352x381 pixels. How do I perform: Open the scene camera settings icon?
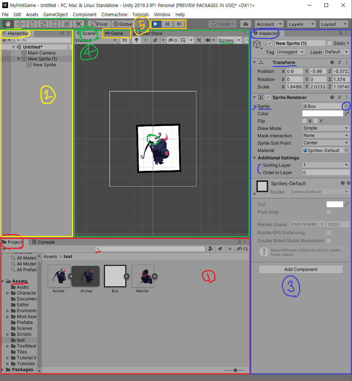click(x=208, y=40)
